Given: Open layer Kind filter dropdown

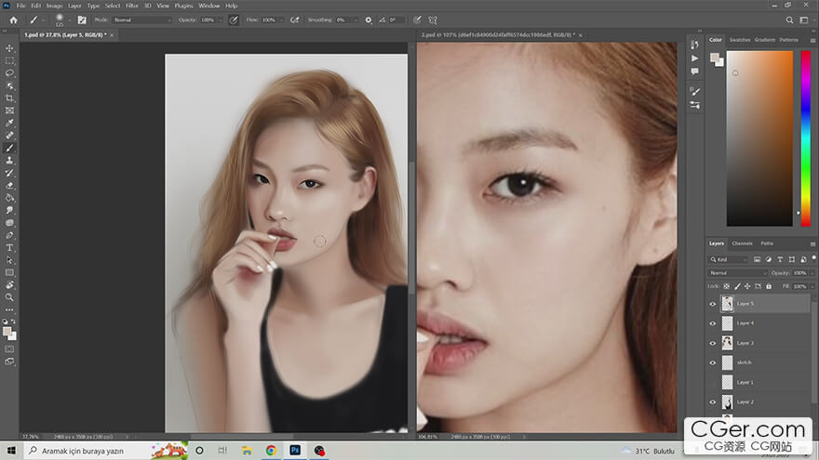Looking at the screenshot, I should [x=729, y=259].
